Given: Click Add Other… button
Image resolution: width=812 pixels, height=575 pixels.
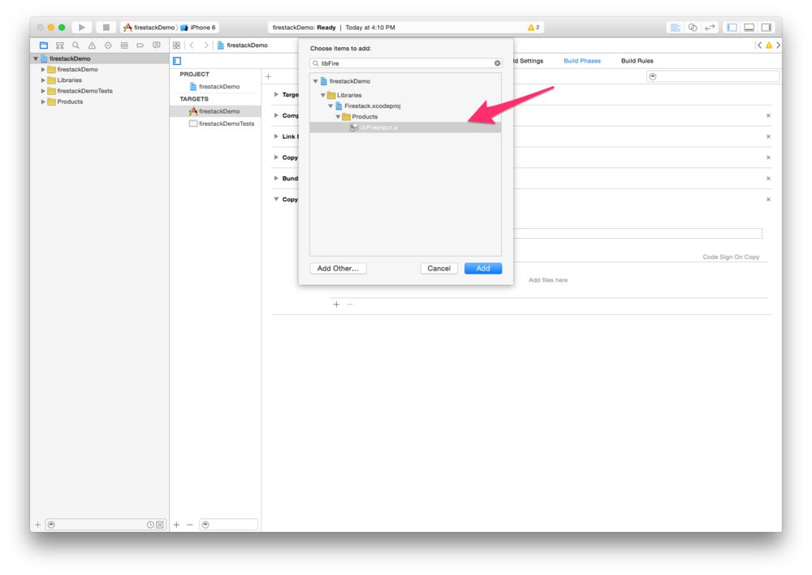Looking at the screenshot, I should [338, 268].
